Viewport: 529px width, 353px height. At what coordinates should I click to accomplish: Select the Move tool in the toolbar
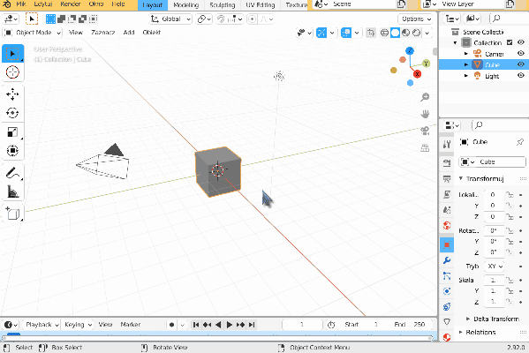pos(12,94)
